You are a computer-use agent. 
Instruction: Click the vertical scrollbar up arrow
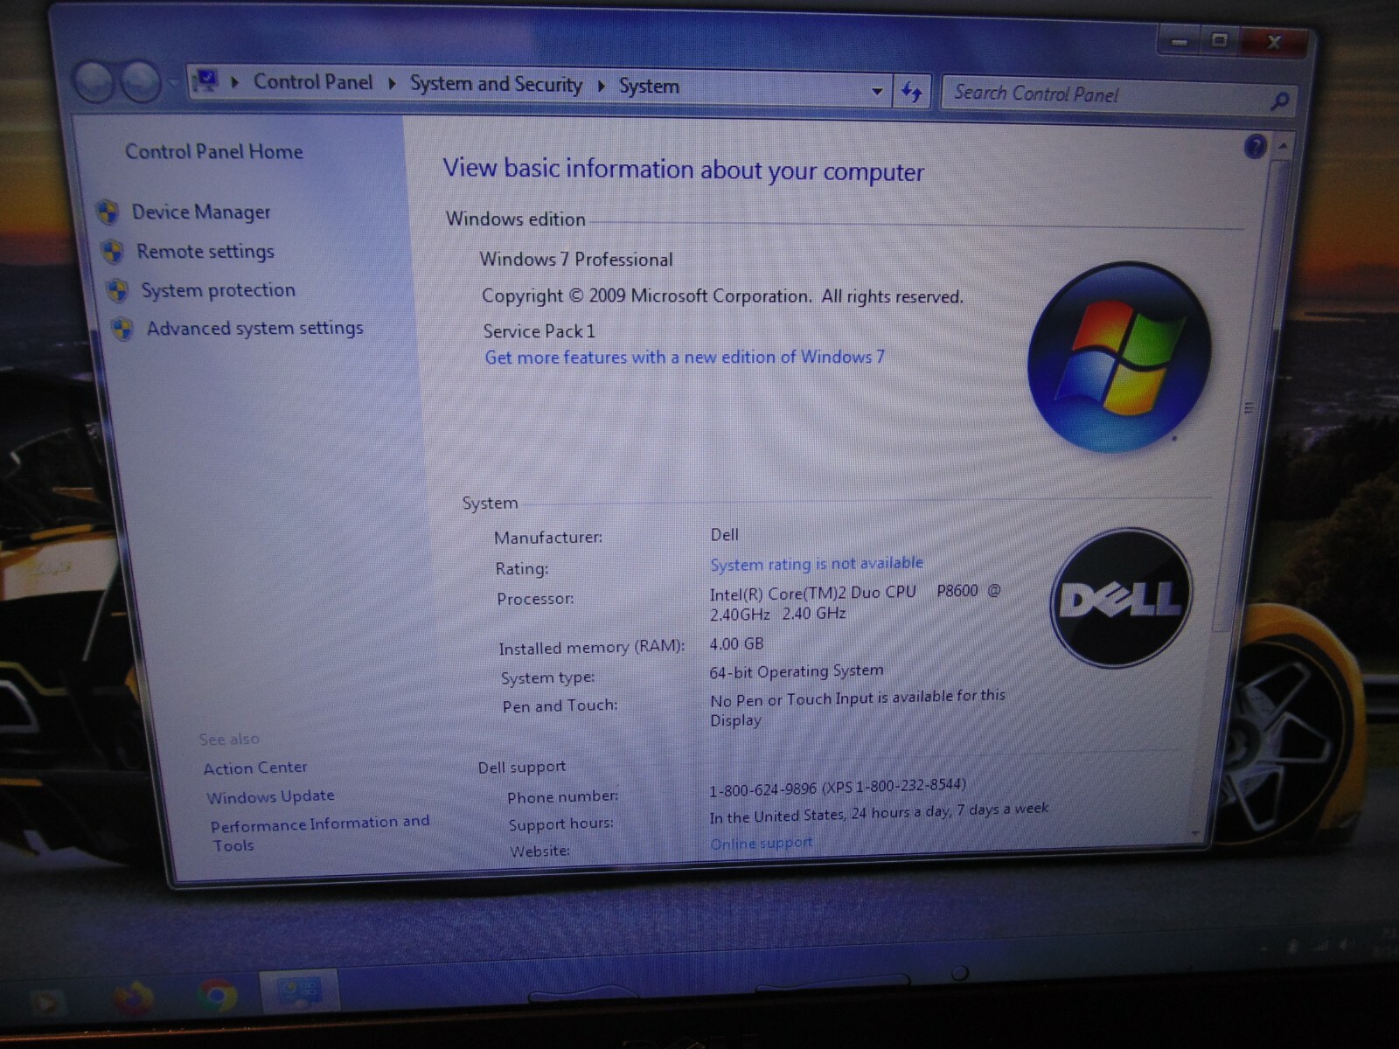point(1282,146)
